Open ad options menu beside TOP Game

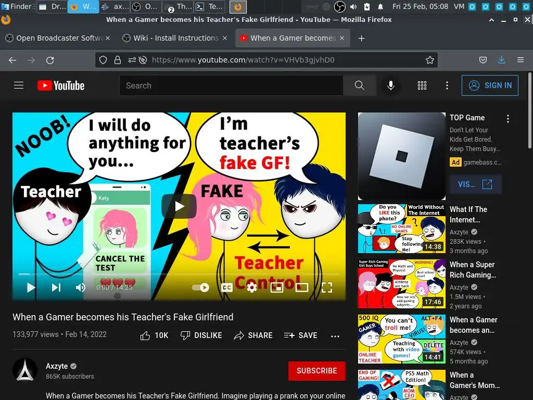(508, 119)
